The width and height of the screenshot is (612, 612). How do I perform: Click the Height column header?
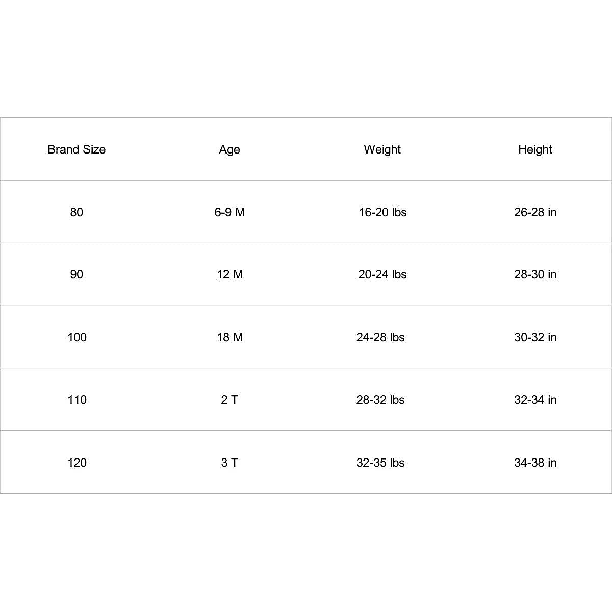535,149
